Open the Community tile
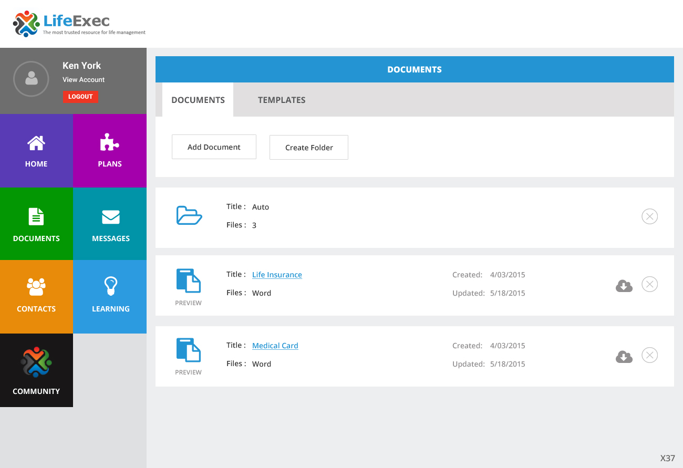Viewport: 683px width, 468px height. coord(36,370)
